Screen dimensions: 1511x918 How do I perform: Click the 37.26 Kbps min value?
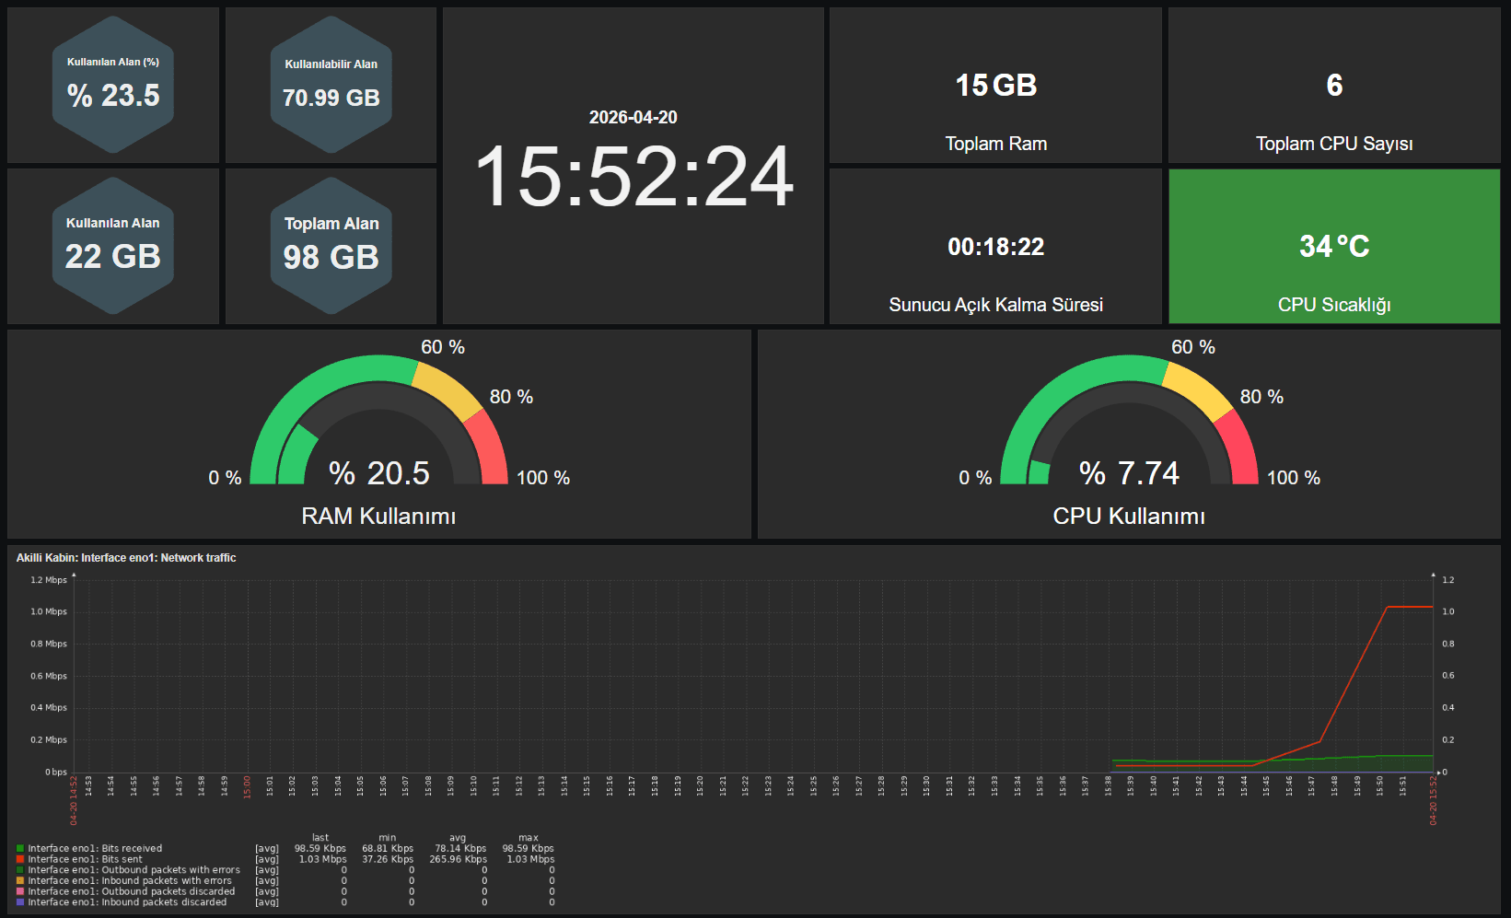pyautogui.click(x=388, y=859)
